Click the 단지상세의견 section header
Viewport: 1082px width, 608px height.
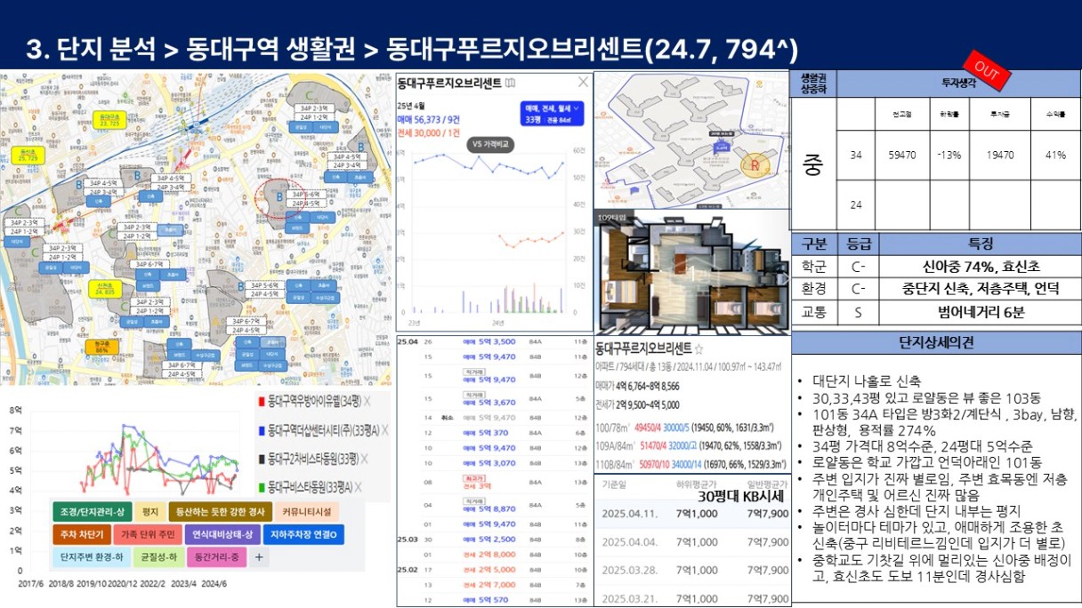(x=936, y=343)
